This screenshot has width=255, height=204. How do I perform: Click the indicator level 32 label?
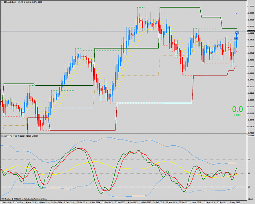248,187
